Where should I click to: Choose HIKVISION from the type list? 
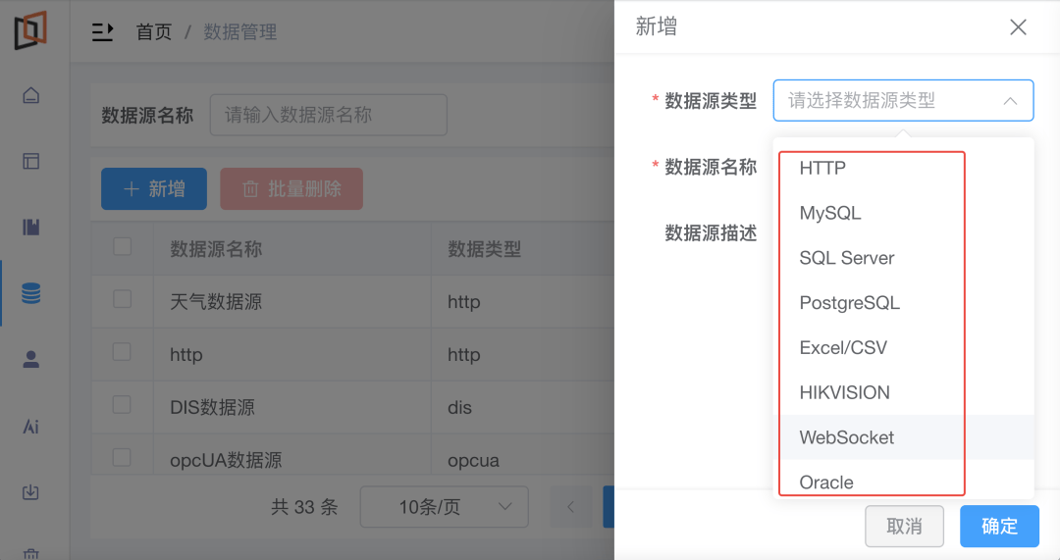point(903,392)
